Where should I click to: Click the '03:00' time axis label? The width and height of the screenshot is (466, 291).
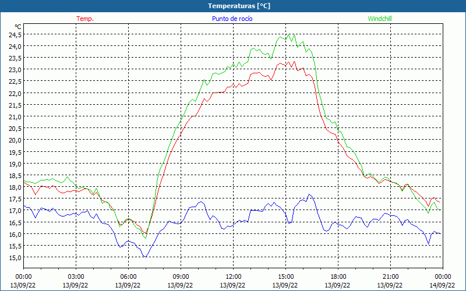coord(76,277)
